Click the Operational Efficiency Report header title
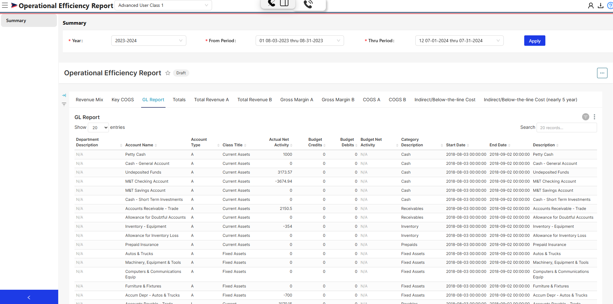Image resolution: width=613 pixels, height=304 pixels. pos(66,6)
